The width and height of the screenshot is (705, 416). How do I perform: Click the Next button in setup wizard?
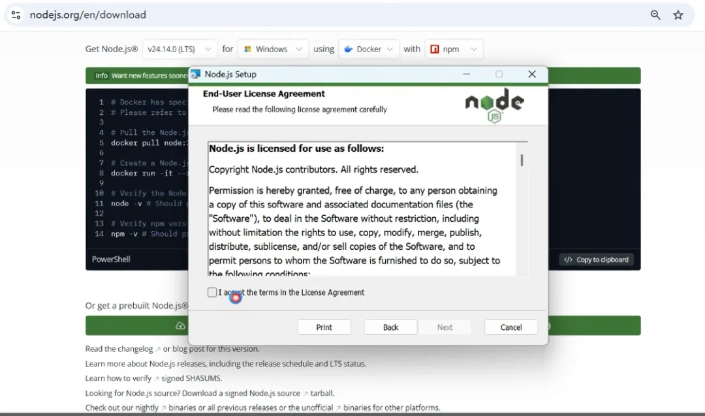(445, 327)
